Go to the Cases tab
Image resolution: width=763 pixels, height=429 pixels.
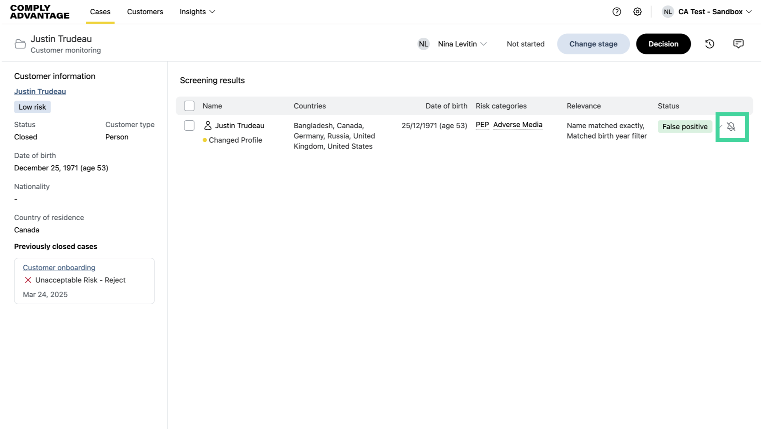pyautogui.click(x=100, y=12)
